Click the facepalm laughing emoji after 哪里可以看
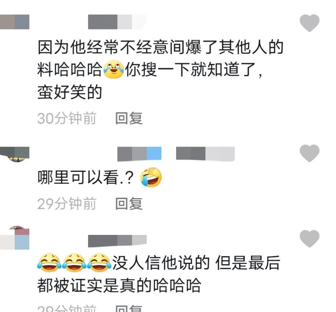This screenshot has height=312, width=336. (x=151, y=177)
